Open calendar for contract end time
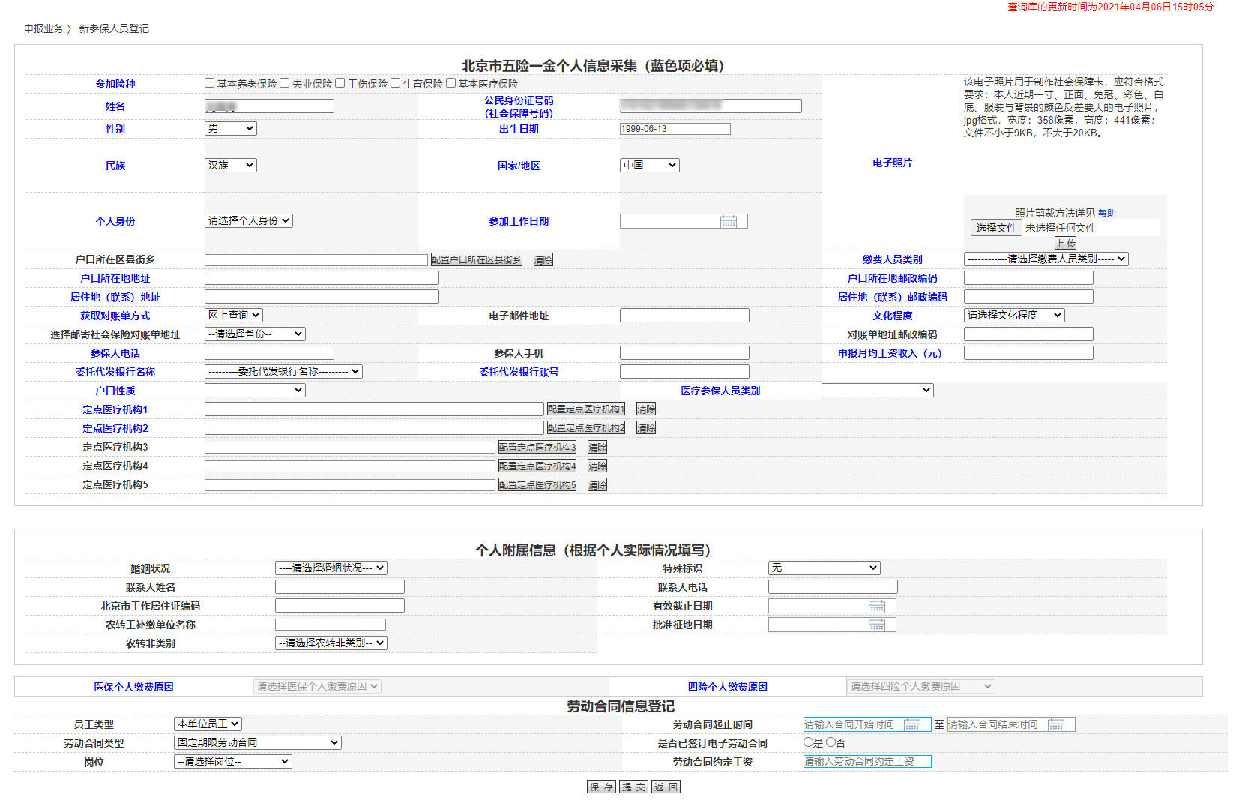Image resolution: width=1242 pixels, height=800 pixels. [1055, 725]
